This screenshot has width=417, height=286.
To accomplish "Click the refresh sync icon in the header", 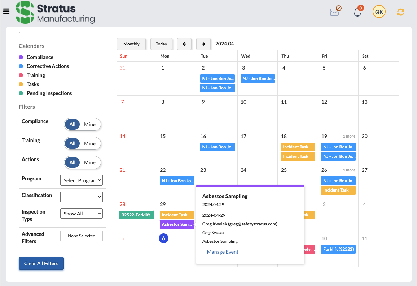I will click(x=400, y=12).
